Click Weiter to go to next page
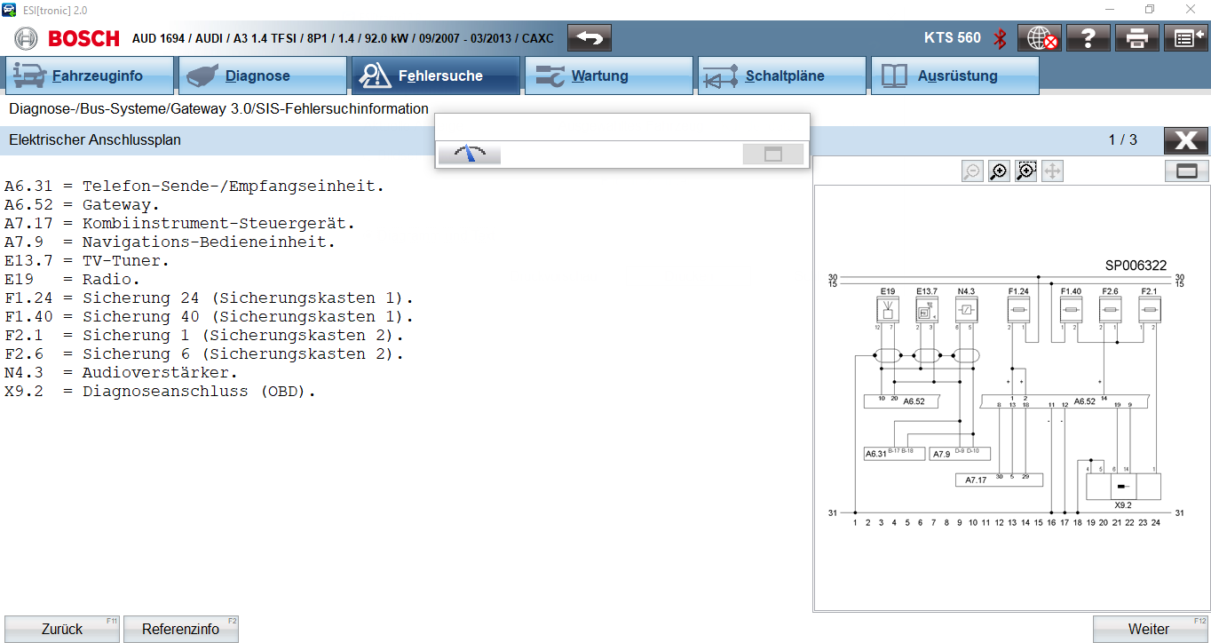 coord(1149,629)
